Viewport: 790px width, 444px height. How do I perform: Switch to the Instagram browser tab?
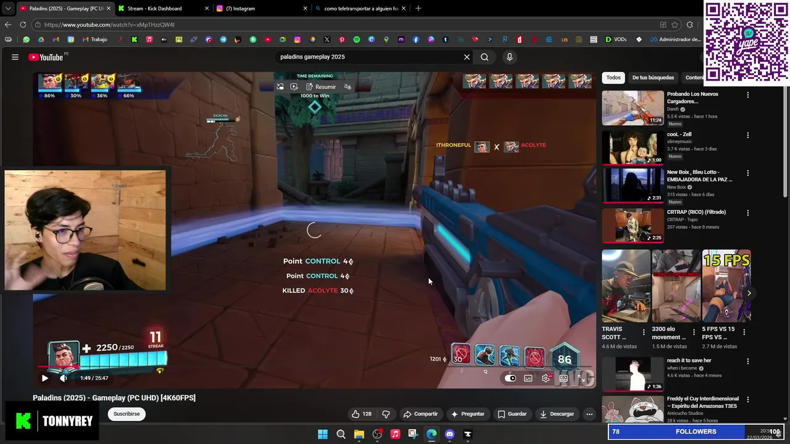[261, 9]
